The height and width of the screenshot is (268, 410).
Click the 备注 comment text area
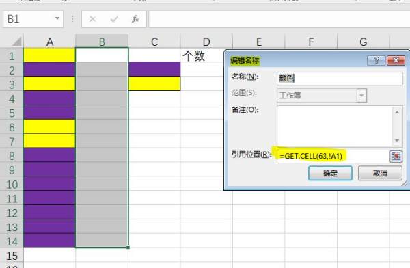335,126
